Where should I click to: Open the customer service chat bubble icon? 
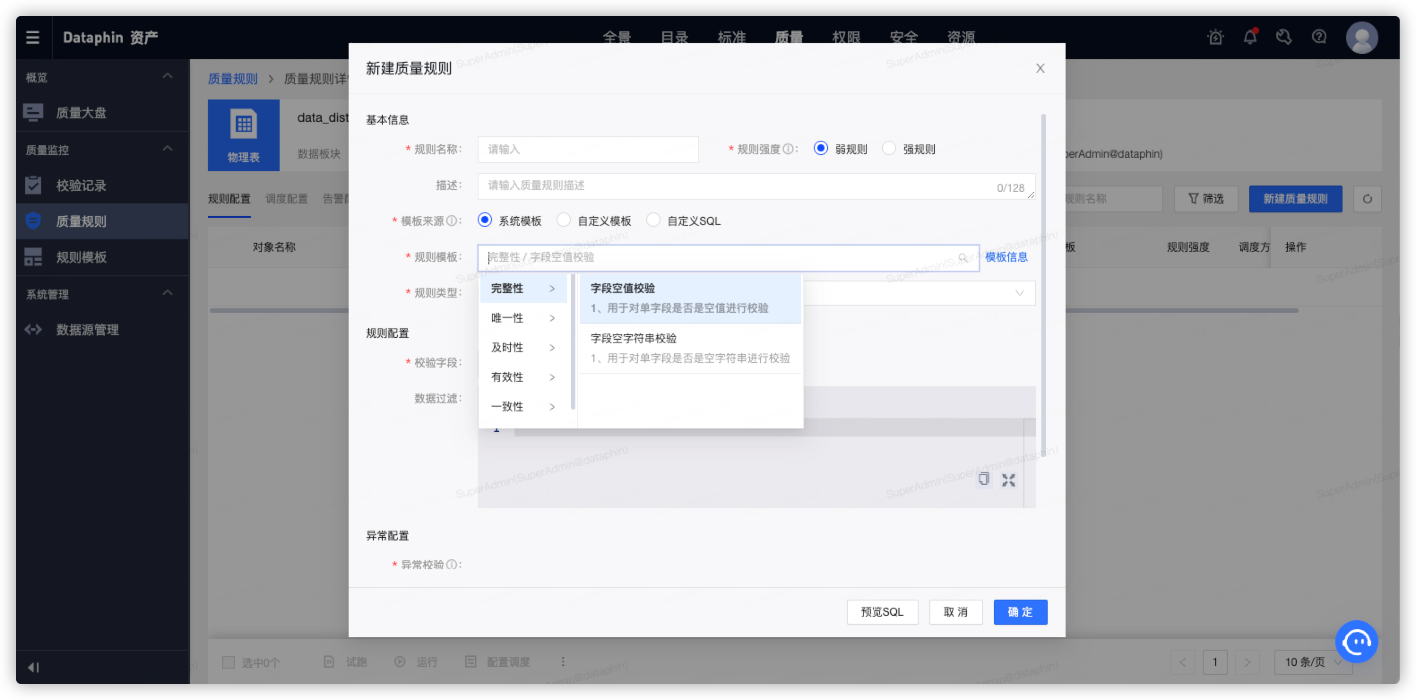pos(1356,641)
